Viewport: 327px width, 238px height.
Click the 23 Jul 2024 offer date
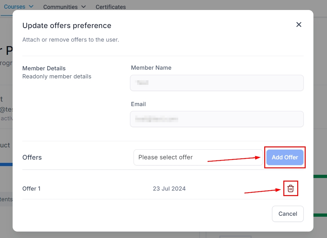tap(169, 189)
